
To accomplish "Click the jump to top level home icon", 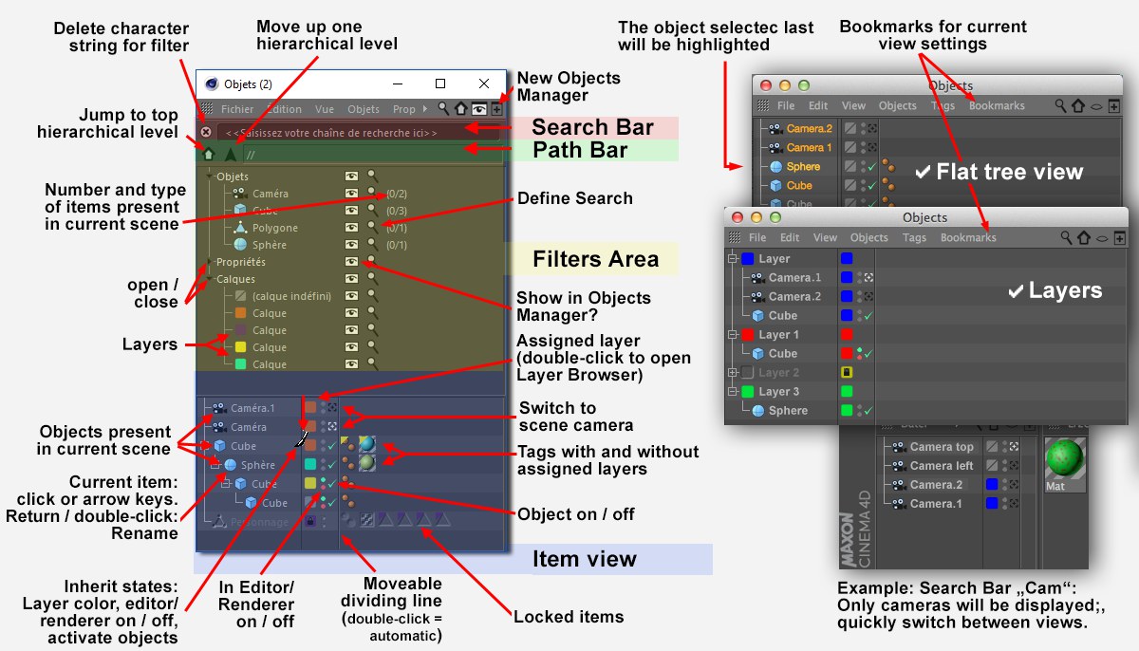I will point(208,153).
